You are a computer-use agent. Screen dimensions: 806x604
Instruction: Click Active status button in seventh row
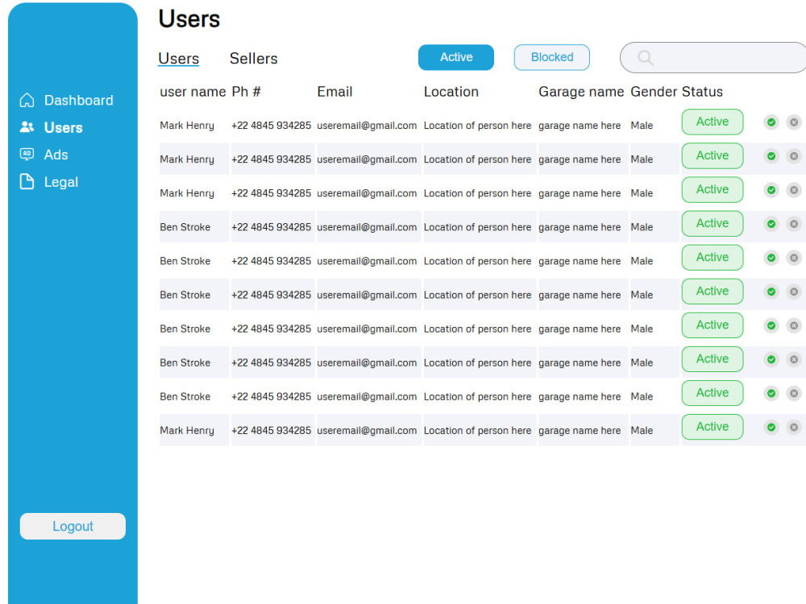click(x=713, y=325)
